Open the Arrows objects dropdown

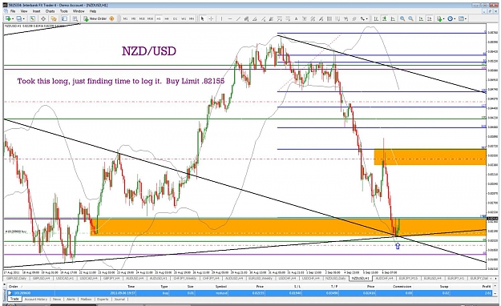pos(364,19)
